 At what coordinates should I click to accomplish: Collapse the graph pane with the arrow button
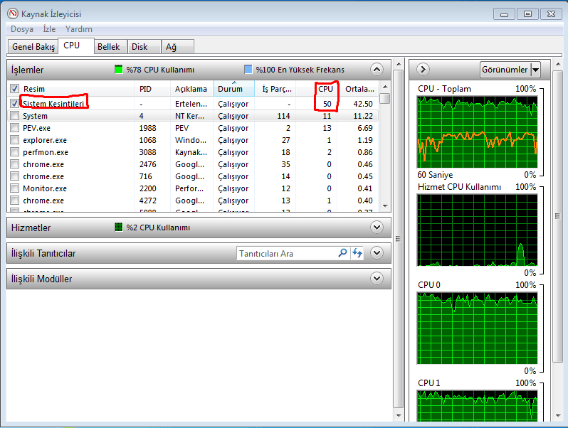click(x=423, y=69)
